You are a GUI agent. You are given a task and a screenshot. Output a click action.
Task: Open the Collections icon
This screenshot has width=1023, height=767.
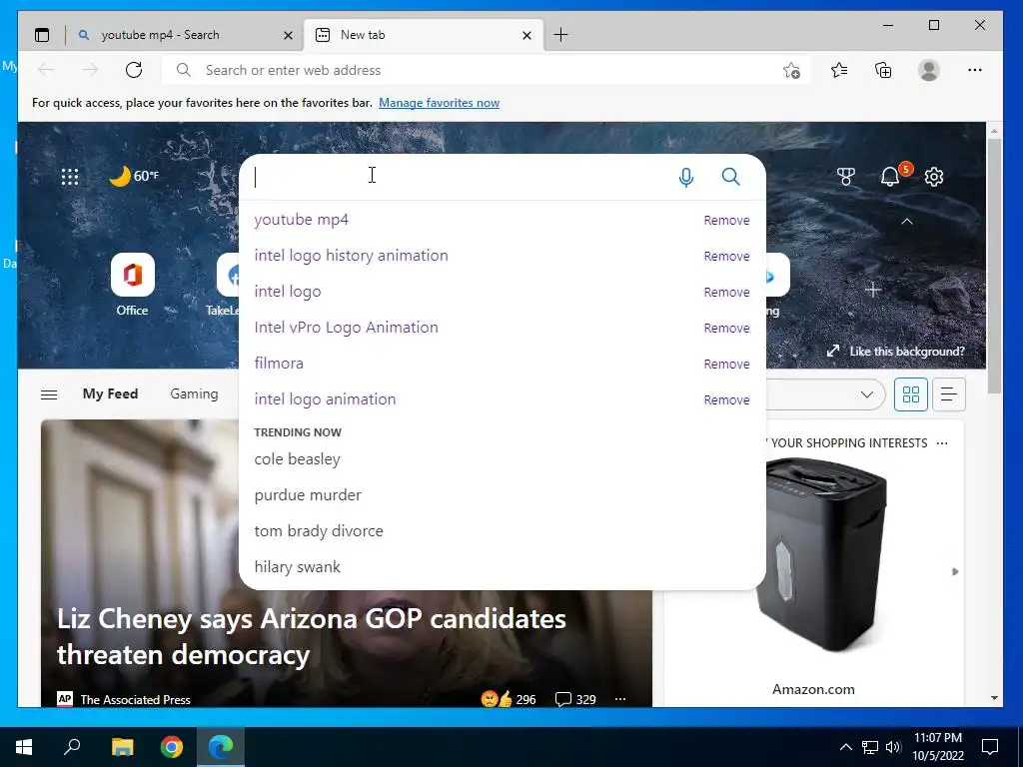pyautogui.click(x=883, y=70)
